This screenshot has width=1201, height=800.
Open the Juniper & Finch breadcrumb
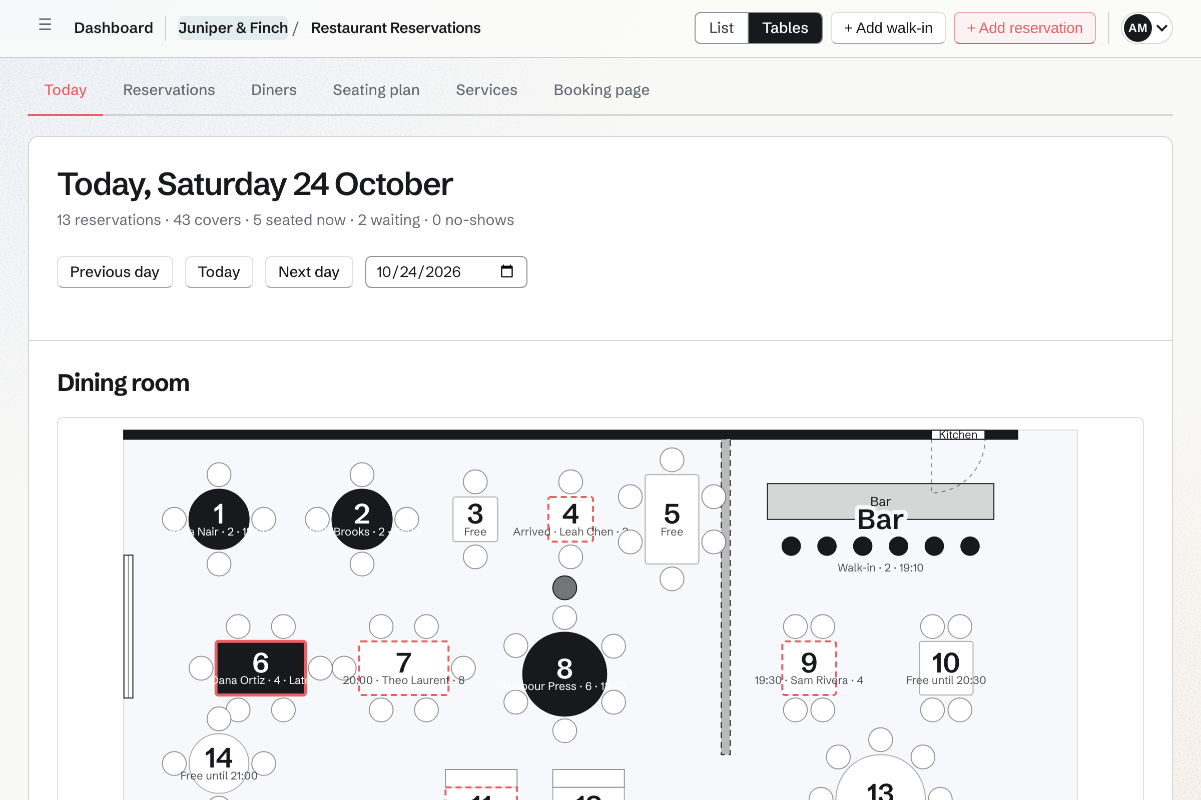pyautogui.click(x=233, y=28)
